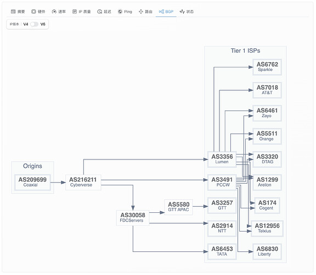Switch to the 硬件 hardware tab
This screenshot has width=316, height=275.
click(38, 12)
